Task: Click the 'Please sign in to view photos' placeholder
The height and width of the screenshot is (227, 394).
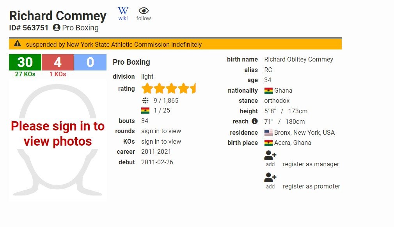Action: pos(58,134)
